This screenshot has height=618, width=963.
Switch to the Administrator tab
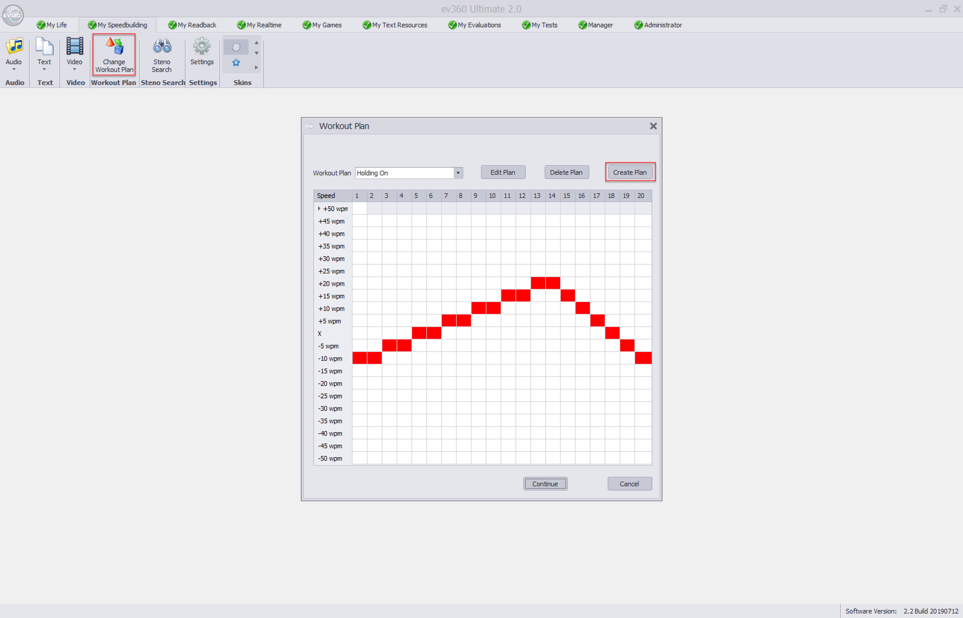(658, 25)
